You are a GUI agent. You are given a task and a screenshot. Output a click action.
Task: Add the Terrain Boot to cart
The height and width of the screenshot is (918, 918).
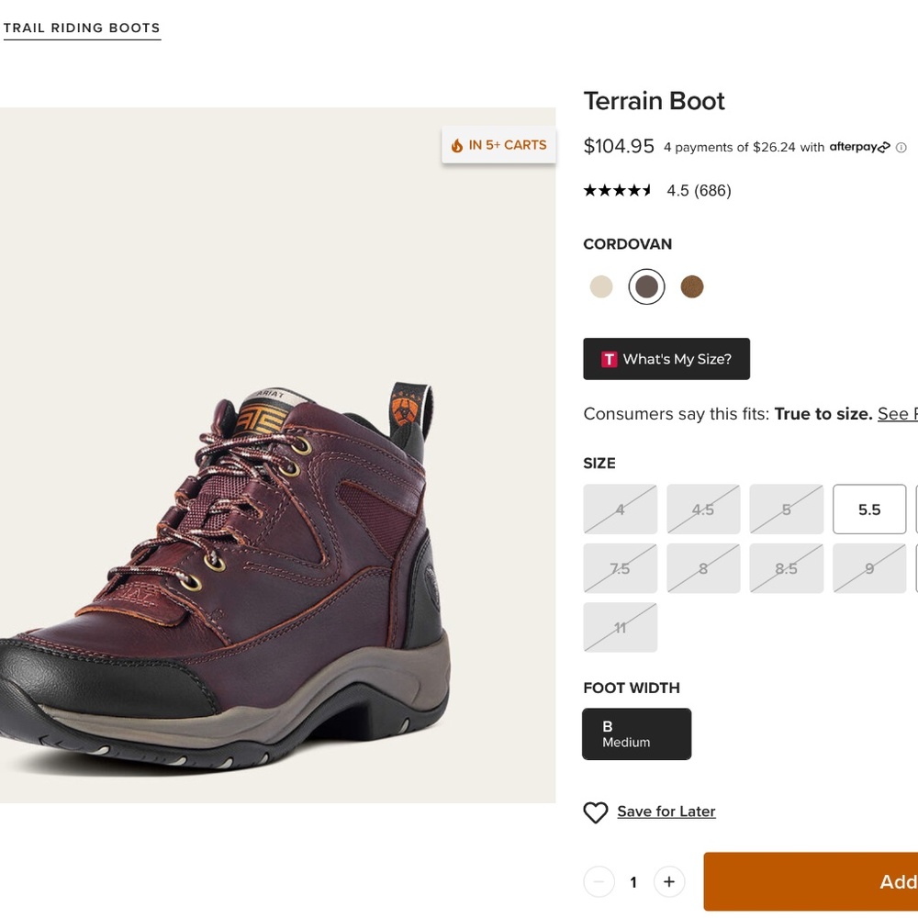click(811, 881)
